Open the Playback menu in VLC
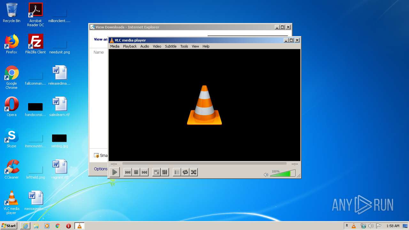Screen dimensions: 409x230 point(130,46)
